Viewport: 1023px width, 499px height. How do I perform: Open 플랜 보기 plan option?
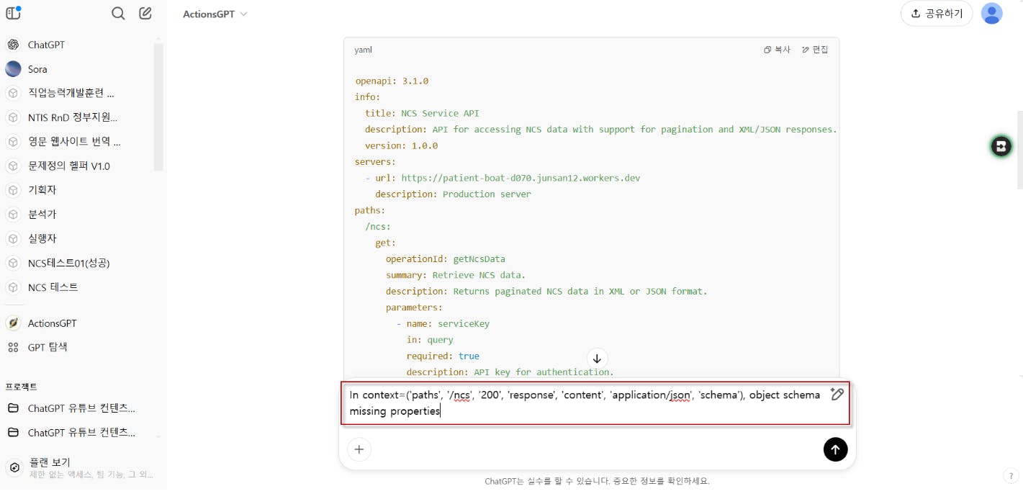coord(49,462)
